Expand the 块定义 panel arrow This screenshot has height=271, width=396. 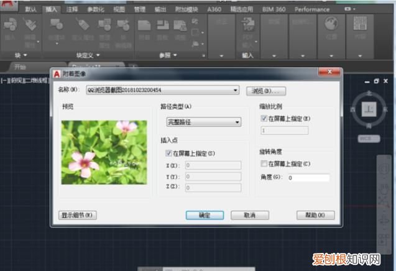tap(98, 55)
